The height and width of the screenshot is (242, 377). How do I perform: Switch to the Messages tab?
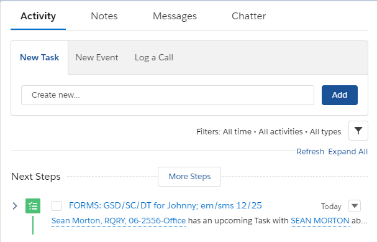point(175,16)
